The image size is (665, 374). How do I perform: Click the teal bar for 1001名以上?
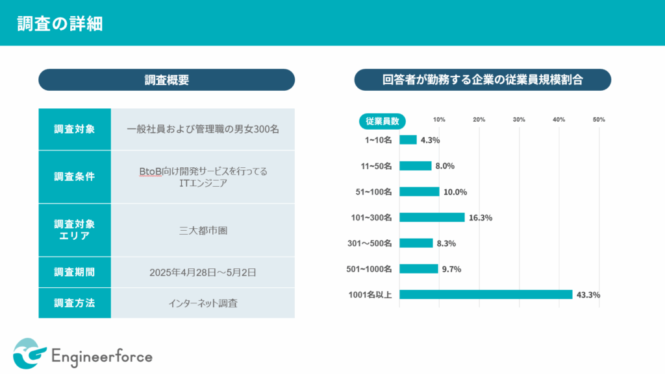(486, 294)
